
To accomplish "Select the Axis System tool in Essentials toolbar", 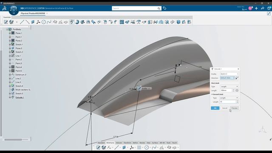I will pyautogui.click(x=38, y=22).
